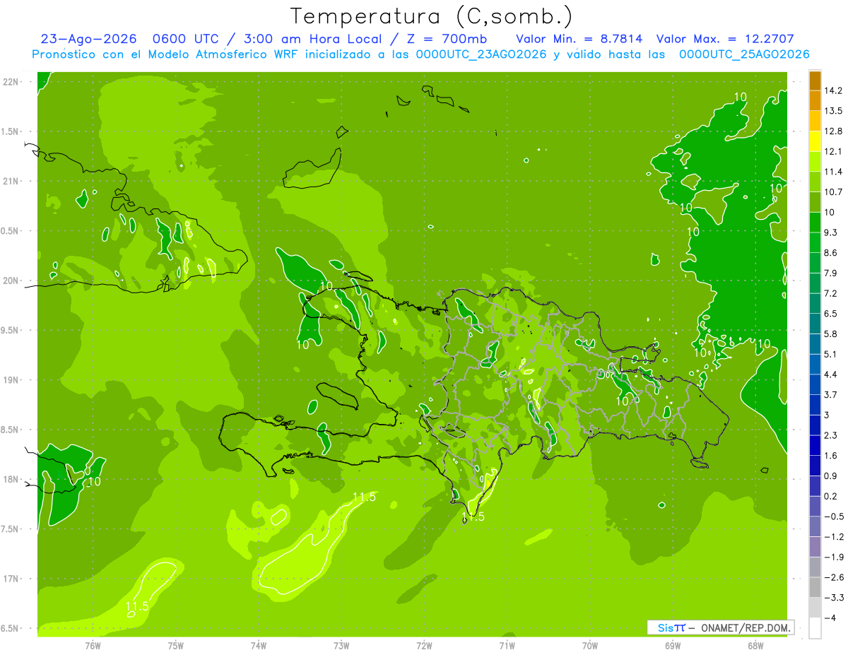Pick the yellow swatch between 12.1 and 12.8

(815, 141)
